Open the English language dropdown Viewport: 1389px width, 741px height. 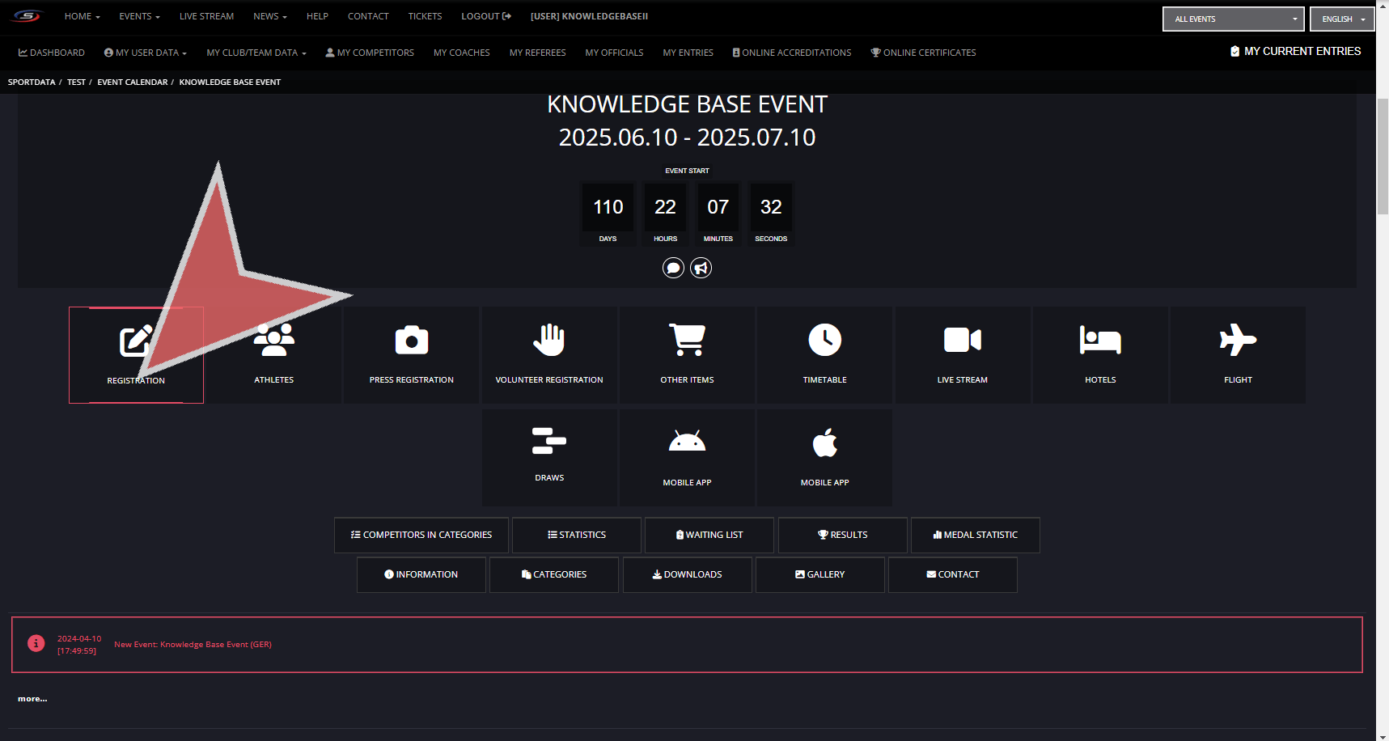[1341, 19]
